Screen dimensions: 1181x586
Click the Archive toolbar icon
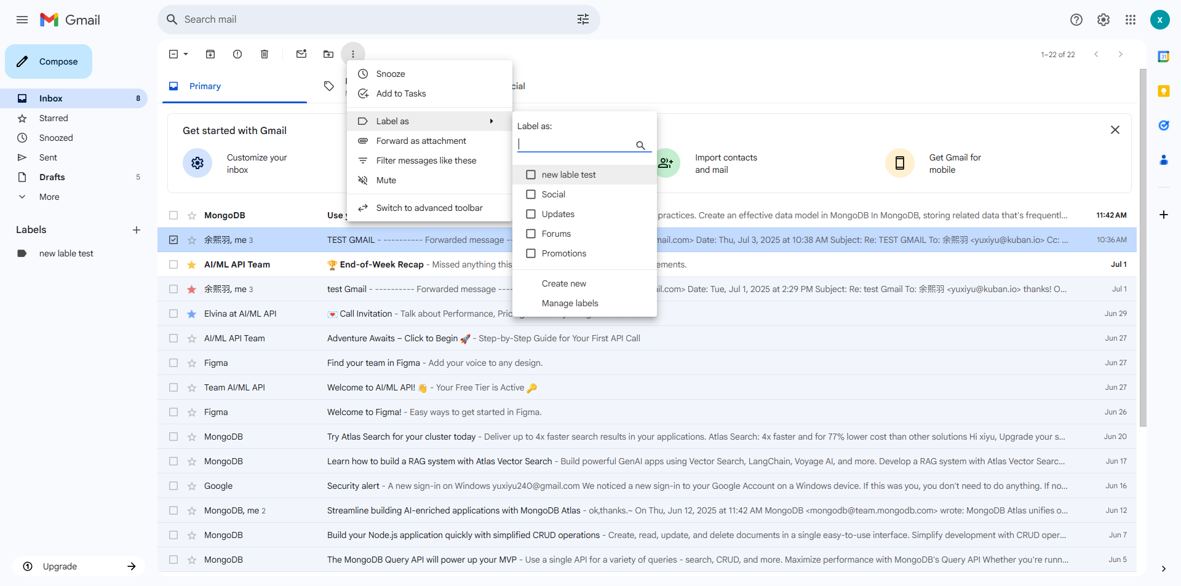pyautogui.click(x=210, y=54)
